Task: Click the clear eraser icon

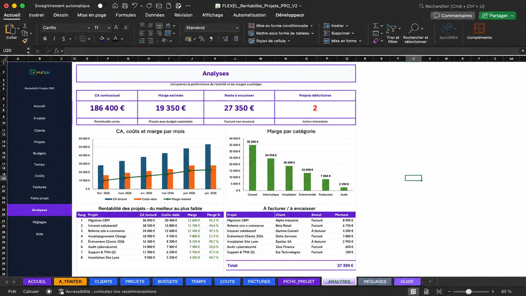Action: 376,41
